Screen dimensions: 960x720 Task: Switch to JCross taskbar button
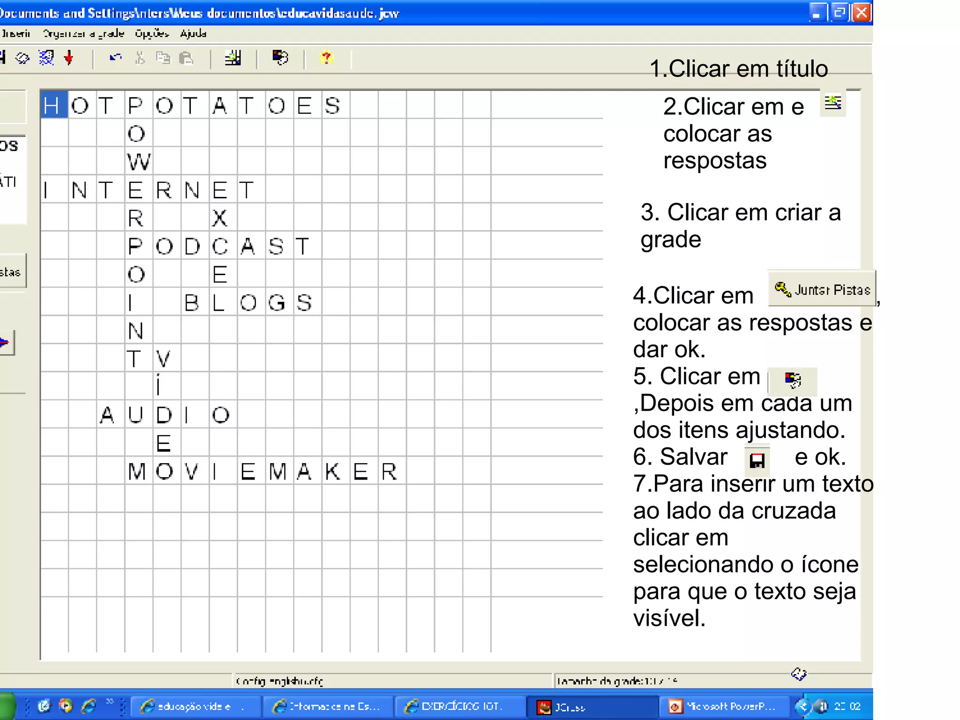click(592, 706)
